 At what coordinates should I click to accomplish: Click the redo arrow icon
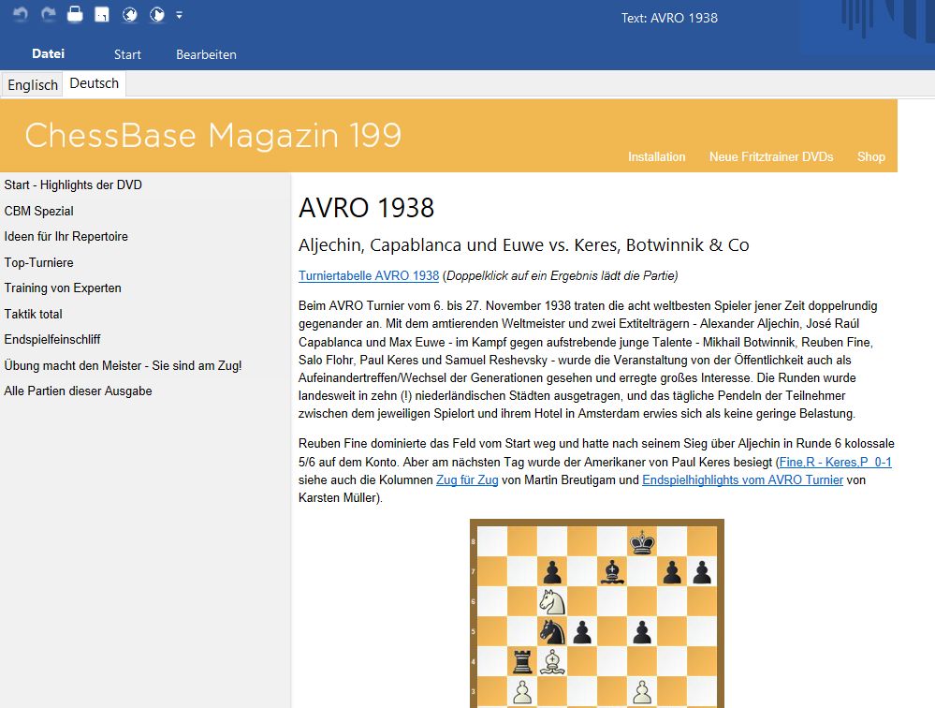click(x=48, y=15)
